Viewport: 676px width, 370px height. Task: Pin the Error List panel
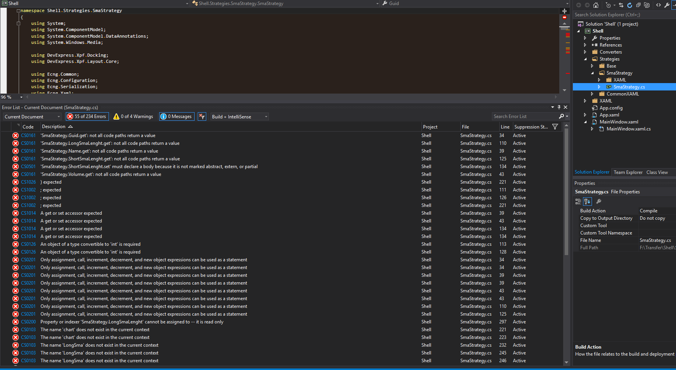click(x=559, y=107)
